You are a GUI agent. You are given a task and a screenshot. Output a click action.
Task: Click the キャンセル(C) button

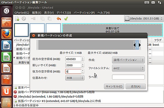(114, 86)
